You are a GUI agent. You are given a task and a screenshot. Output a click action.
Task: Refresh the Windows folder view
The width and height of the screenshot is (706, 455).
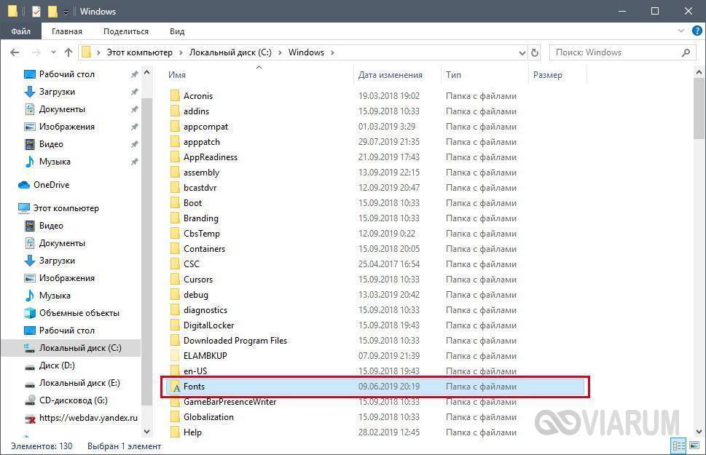[x=535, y=52]
